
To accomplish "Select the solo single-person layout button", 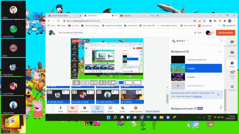I will [76, 83].
